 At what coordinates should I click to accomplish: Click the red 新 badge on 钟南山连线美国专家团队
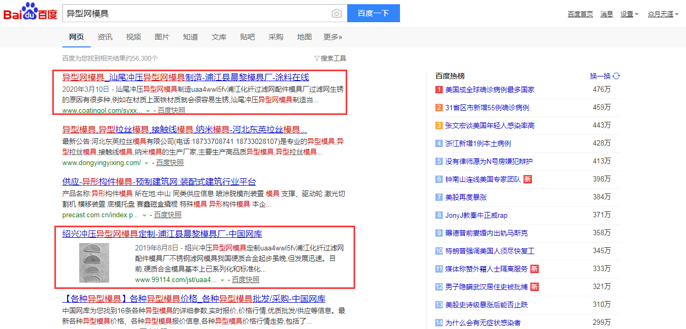(x=530, y=179)
